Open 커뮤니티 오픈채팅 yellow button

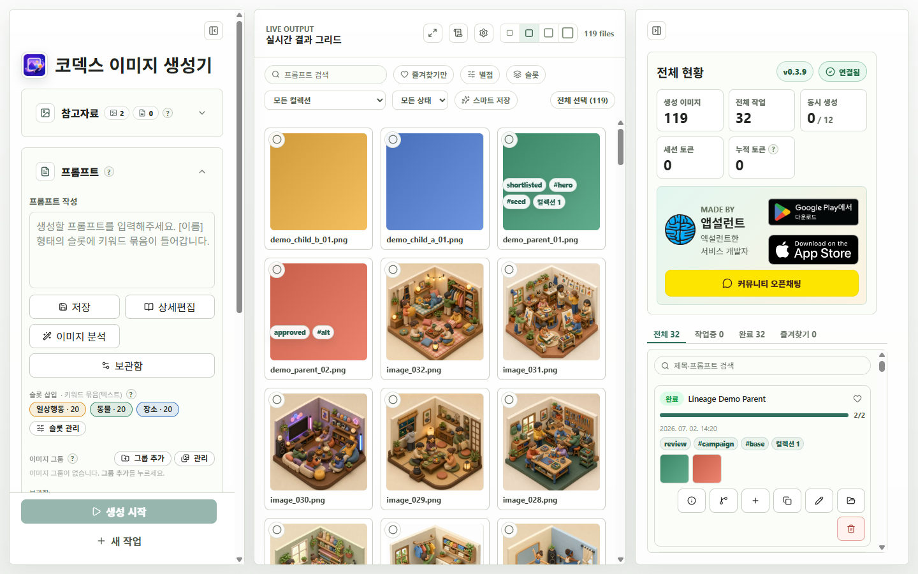tap(762, 283)
